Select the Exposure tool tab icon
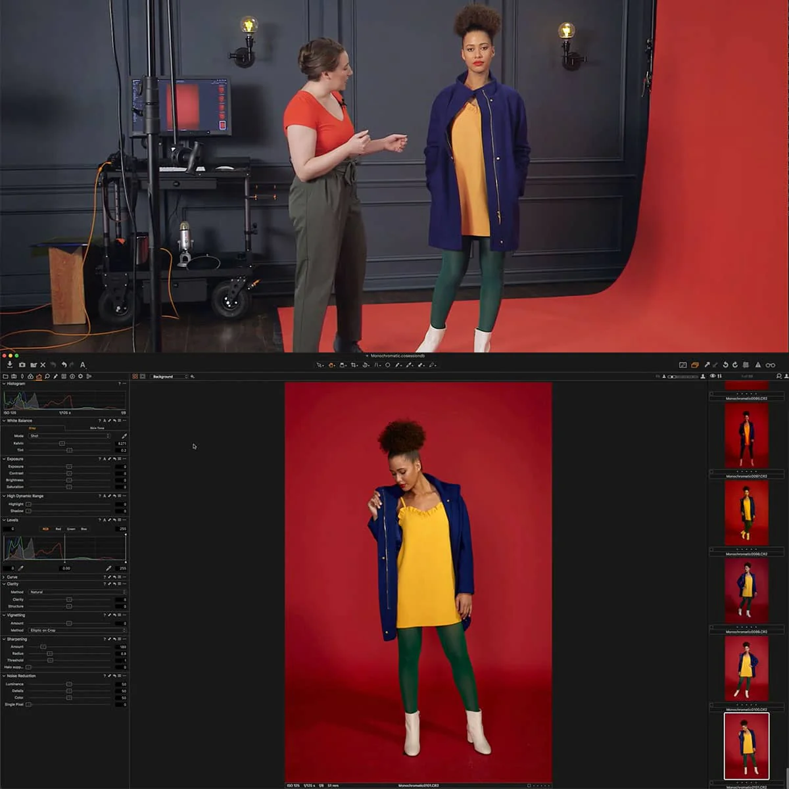 (39, 377)
